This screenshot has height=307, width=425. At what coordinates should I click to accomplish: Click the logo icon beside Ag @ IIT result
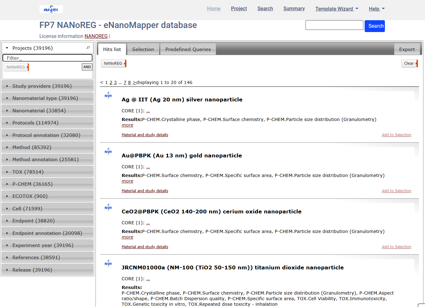pyautogui.click(x=108, y=95)
